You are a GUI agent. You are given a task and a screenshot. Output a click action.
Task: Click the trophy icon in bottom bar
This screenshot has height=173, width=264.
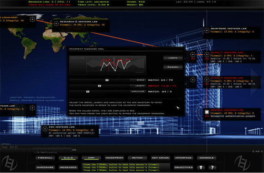[x=201, y=167]
